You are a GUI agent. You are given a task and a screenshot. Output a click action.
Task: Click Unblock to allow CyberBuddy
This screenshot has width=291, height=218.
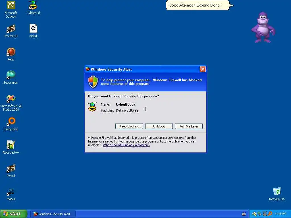(x=159, y=126)
